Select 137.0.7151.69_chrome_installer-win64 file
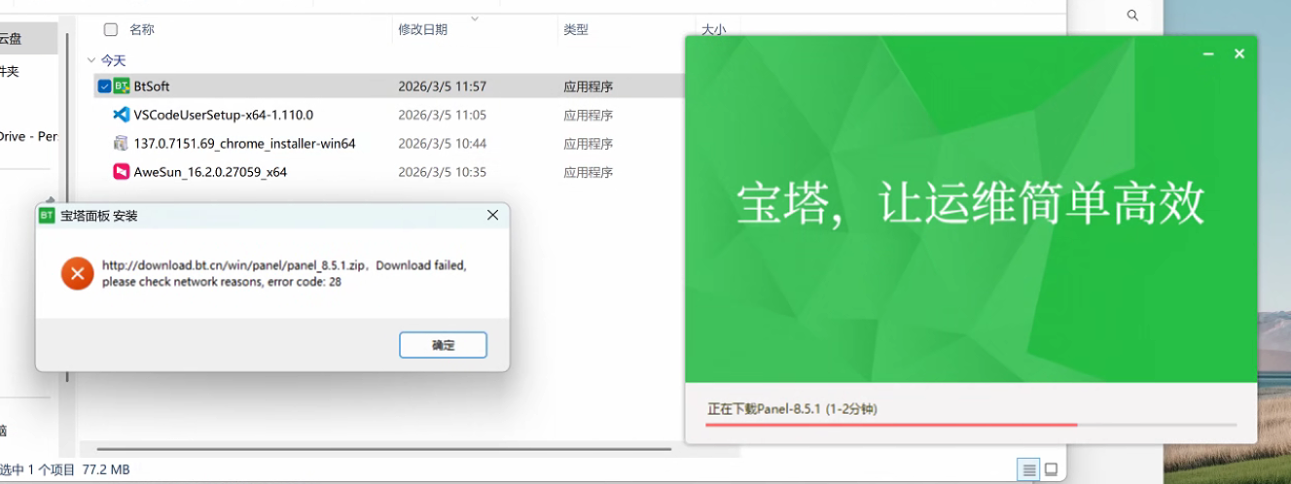The width and height of the screenshot is (1291, 484). pos(245,143)
